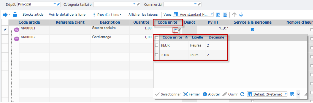This screenshot has height=103, width=313.
Task: Open the dropdown next to the blue arrow
Action: point(9,15)
